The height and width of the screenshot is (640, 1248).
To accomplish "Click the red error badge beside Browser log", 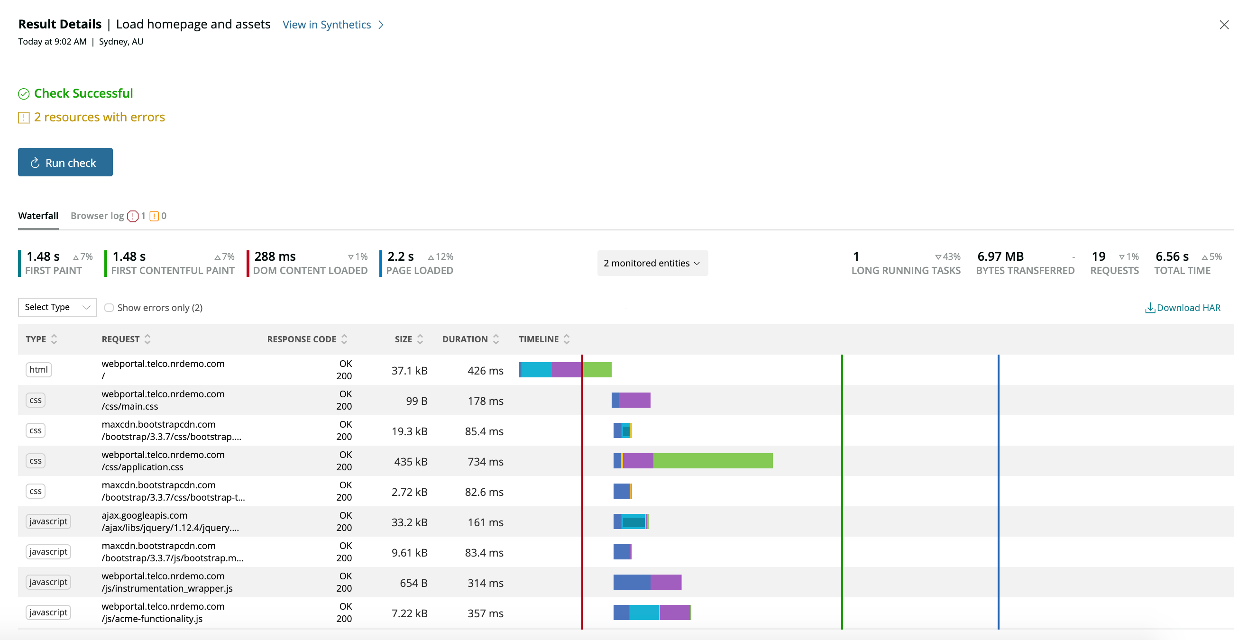I will (x=133, y=216).
